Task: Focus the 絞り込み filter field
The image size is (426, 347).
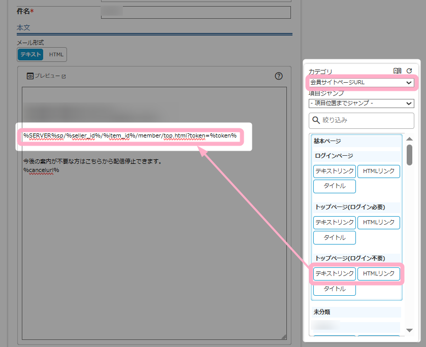Action: tap(362, 120)
